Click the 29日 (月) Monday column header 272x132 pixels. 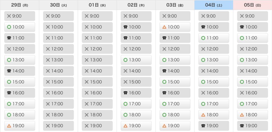(x=20, y=5)
